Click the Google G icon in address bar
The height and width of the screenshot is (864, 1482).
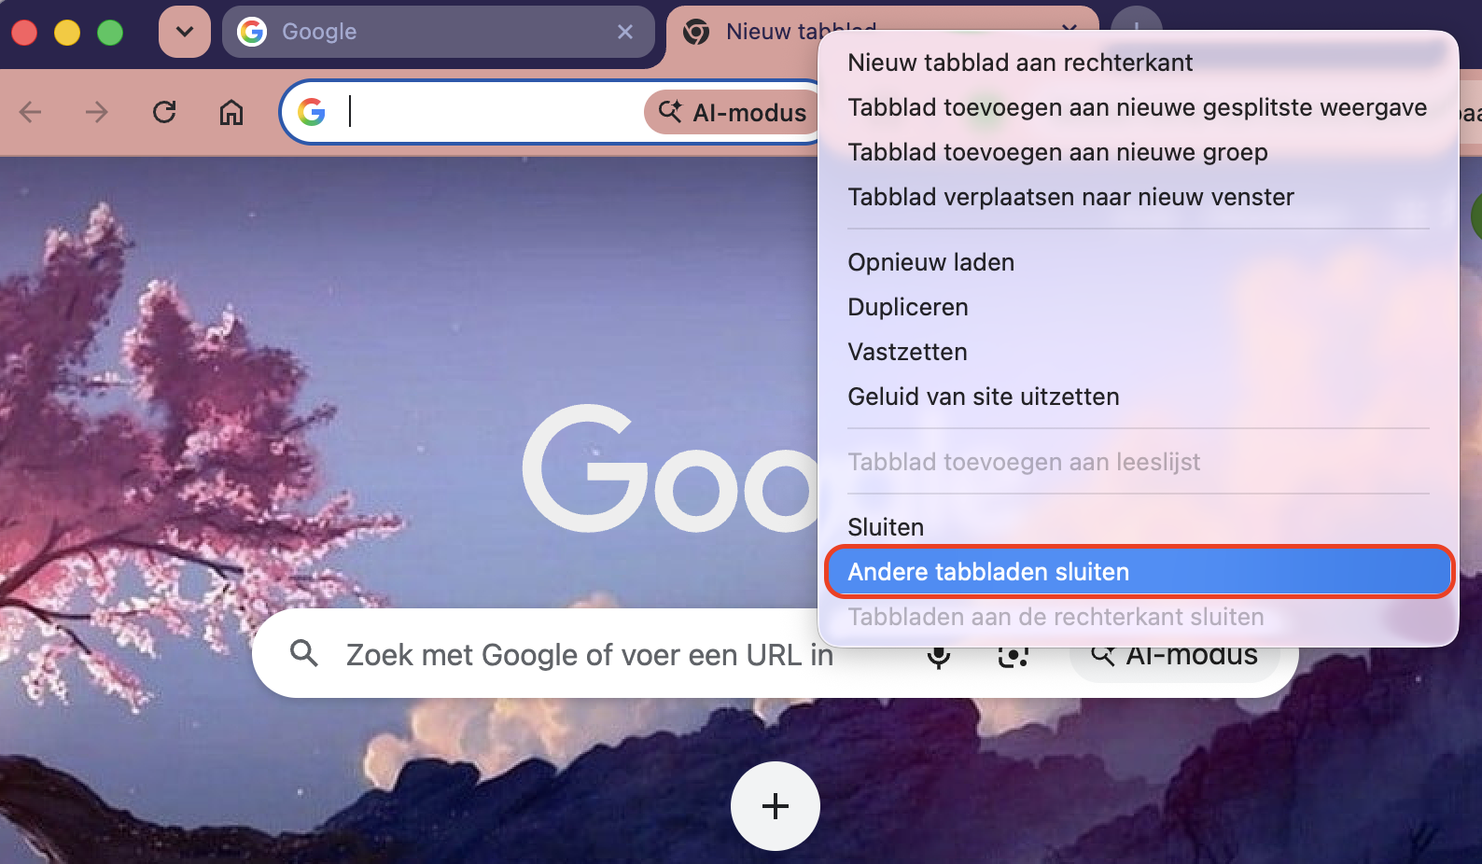point(312,112)
